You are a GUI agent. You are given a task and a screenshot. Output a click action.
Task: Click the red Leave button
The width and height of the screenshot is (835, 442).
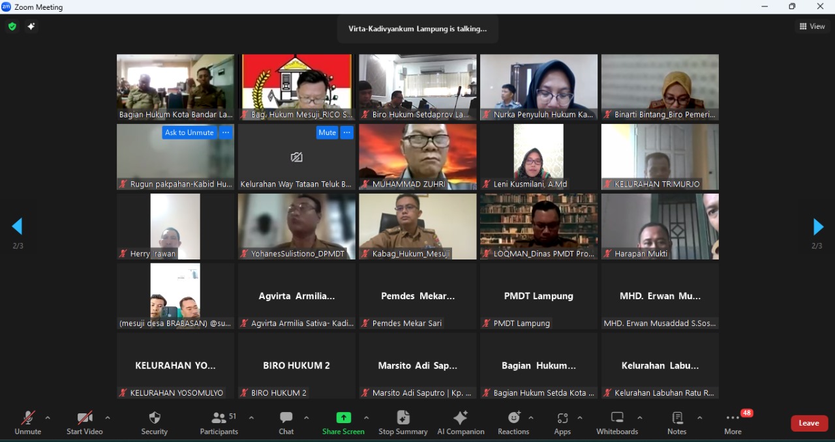point(809,423)
